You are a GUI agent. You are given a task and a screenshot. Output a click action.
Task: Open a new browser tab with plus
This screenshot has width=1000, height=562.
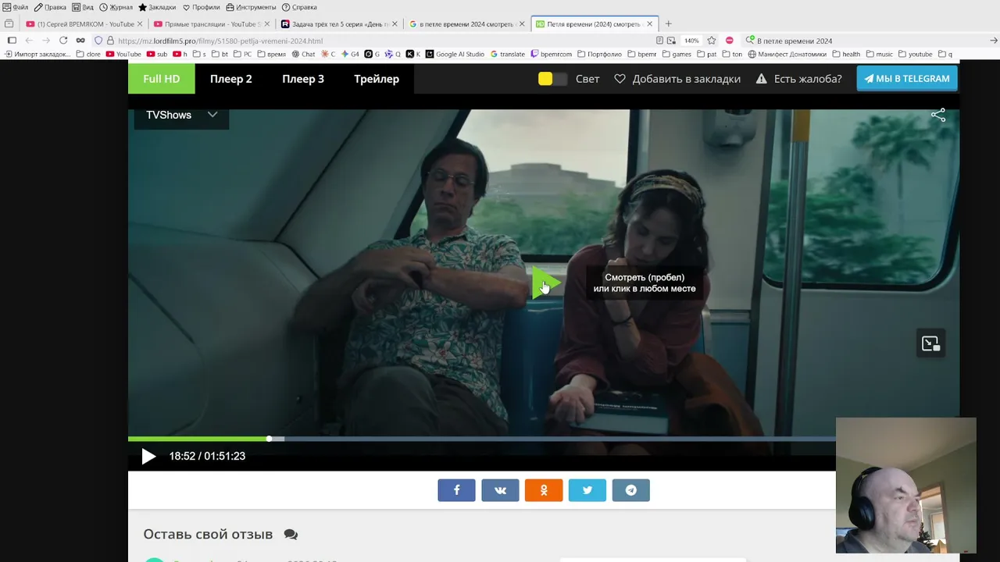click(668, 24)
